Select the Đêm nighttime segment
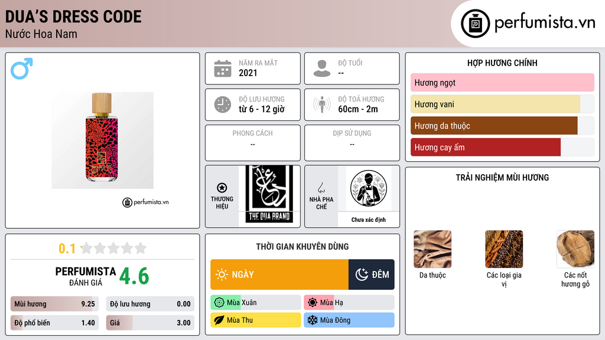The width and height of the screenshot is (605, 340). click(x=371, y=274)
